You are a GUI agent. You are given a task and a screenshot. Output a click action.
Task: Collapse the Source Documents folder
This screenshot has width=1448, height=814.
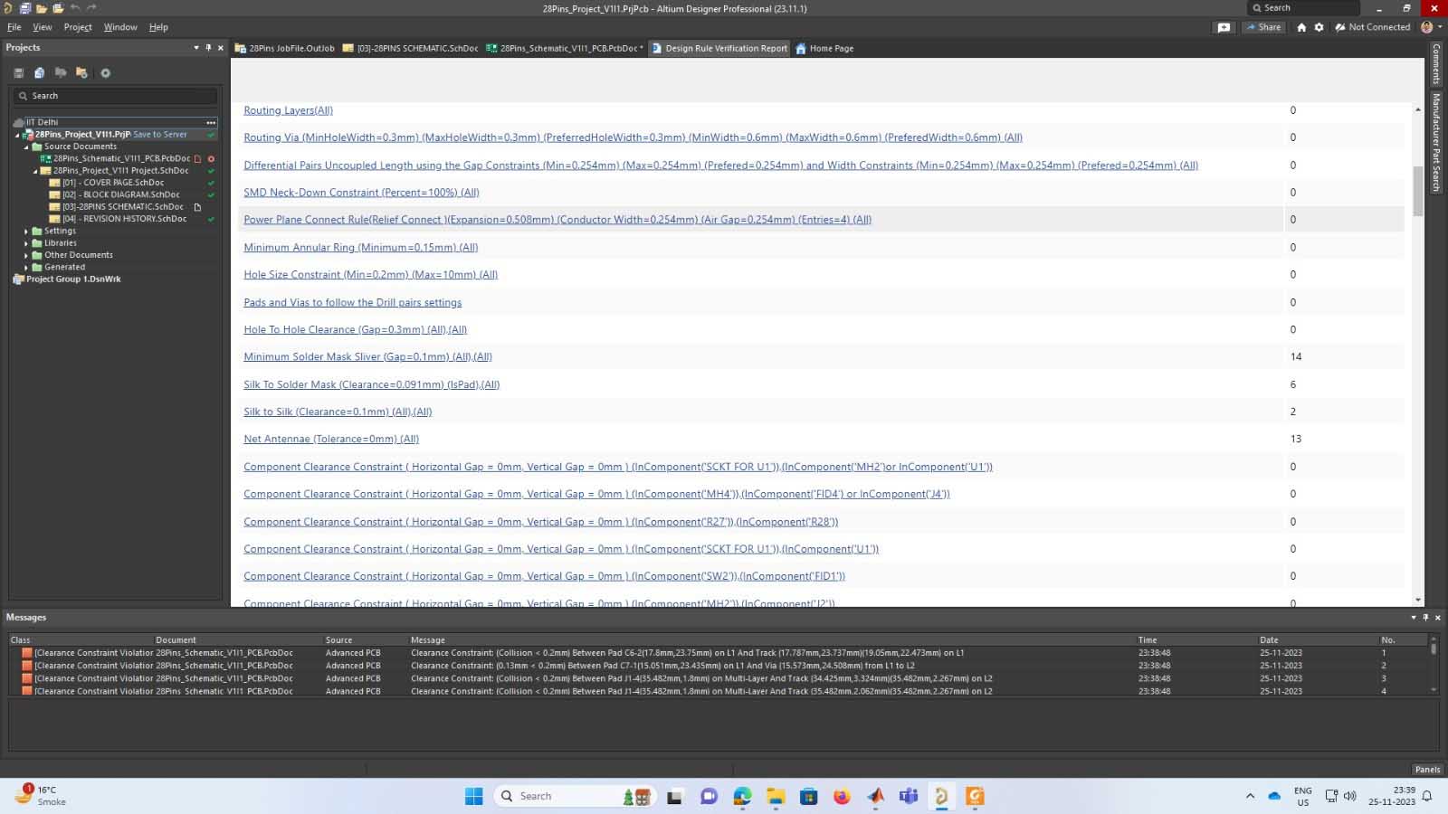(x=26, y=147)
